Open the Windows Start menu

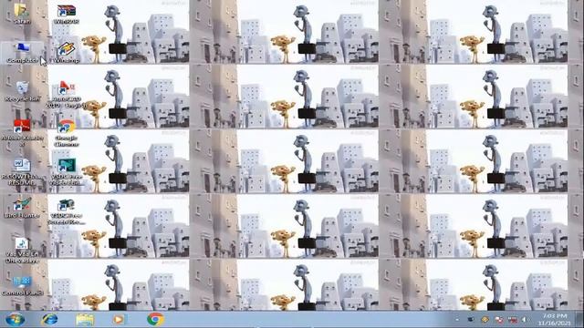[x=16, y=319]
